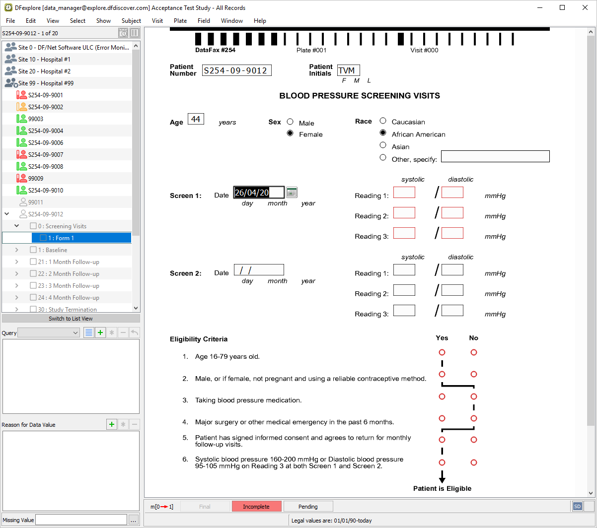Click the SD icon in the status bar
This screenshot has height=528, width=597.
pos(577,506)
